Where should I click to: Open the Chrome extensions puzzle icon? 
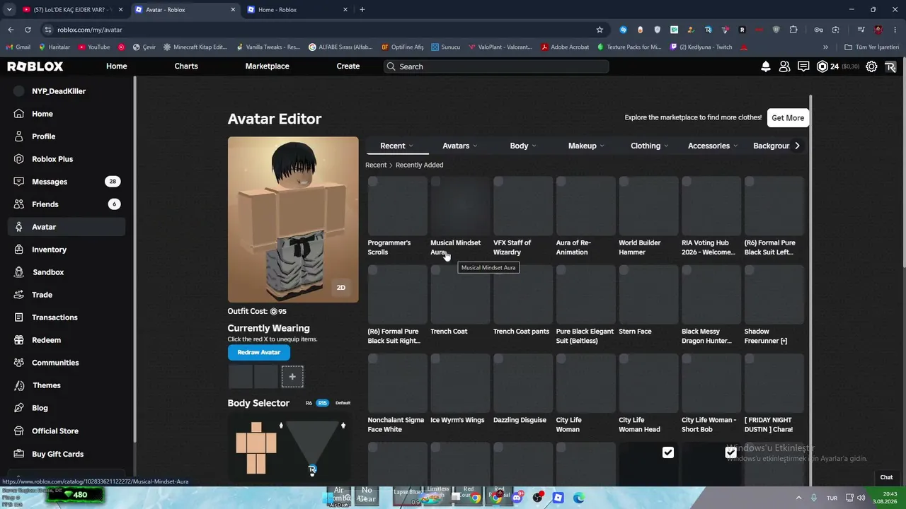[x=793, y=30]
